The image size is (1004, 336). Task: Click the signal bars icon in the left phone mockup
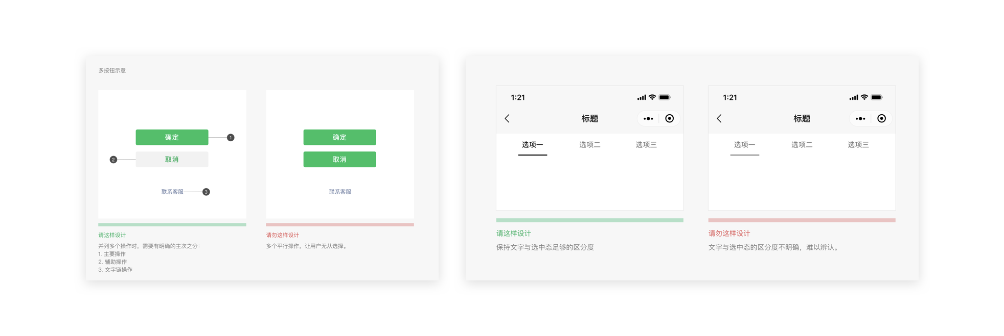(x=642, y=97)
